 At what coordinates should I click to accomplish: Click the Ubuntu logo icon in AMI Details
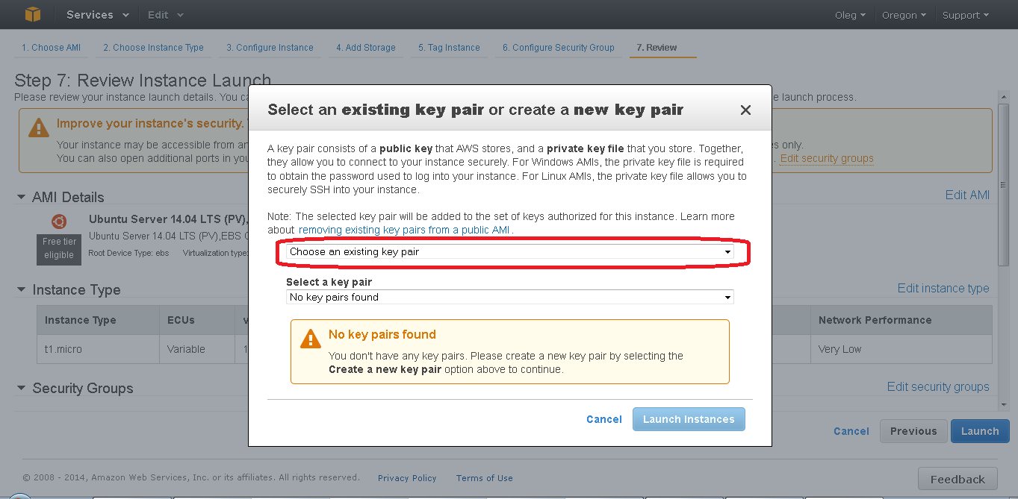pyautogui.click(x=59, y=222)
